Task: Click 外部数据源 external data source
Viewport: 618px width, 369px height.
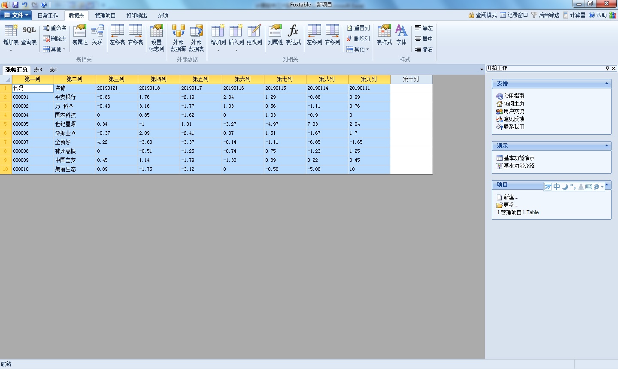Action: pos(178,38)
